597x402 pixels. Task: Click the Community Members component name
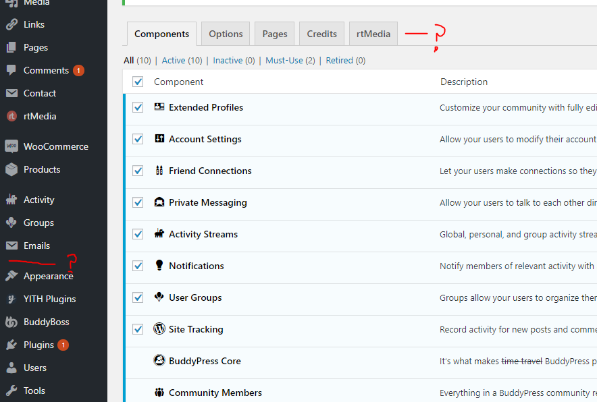click(215, 393)
